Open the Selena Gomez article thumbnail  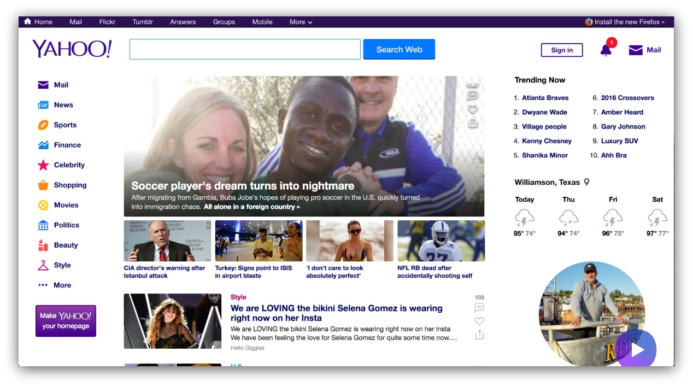point(173,321)
